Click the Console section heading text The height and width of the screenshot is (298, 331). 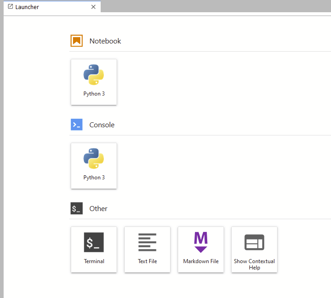pyautogui.click(x=102, y=125)
